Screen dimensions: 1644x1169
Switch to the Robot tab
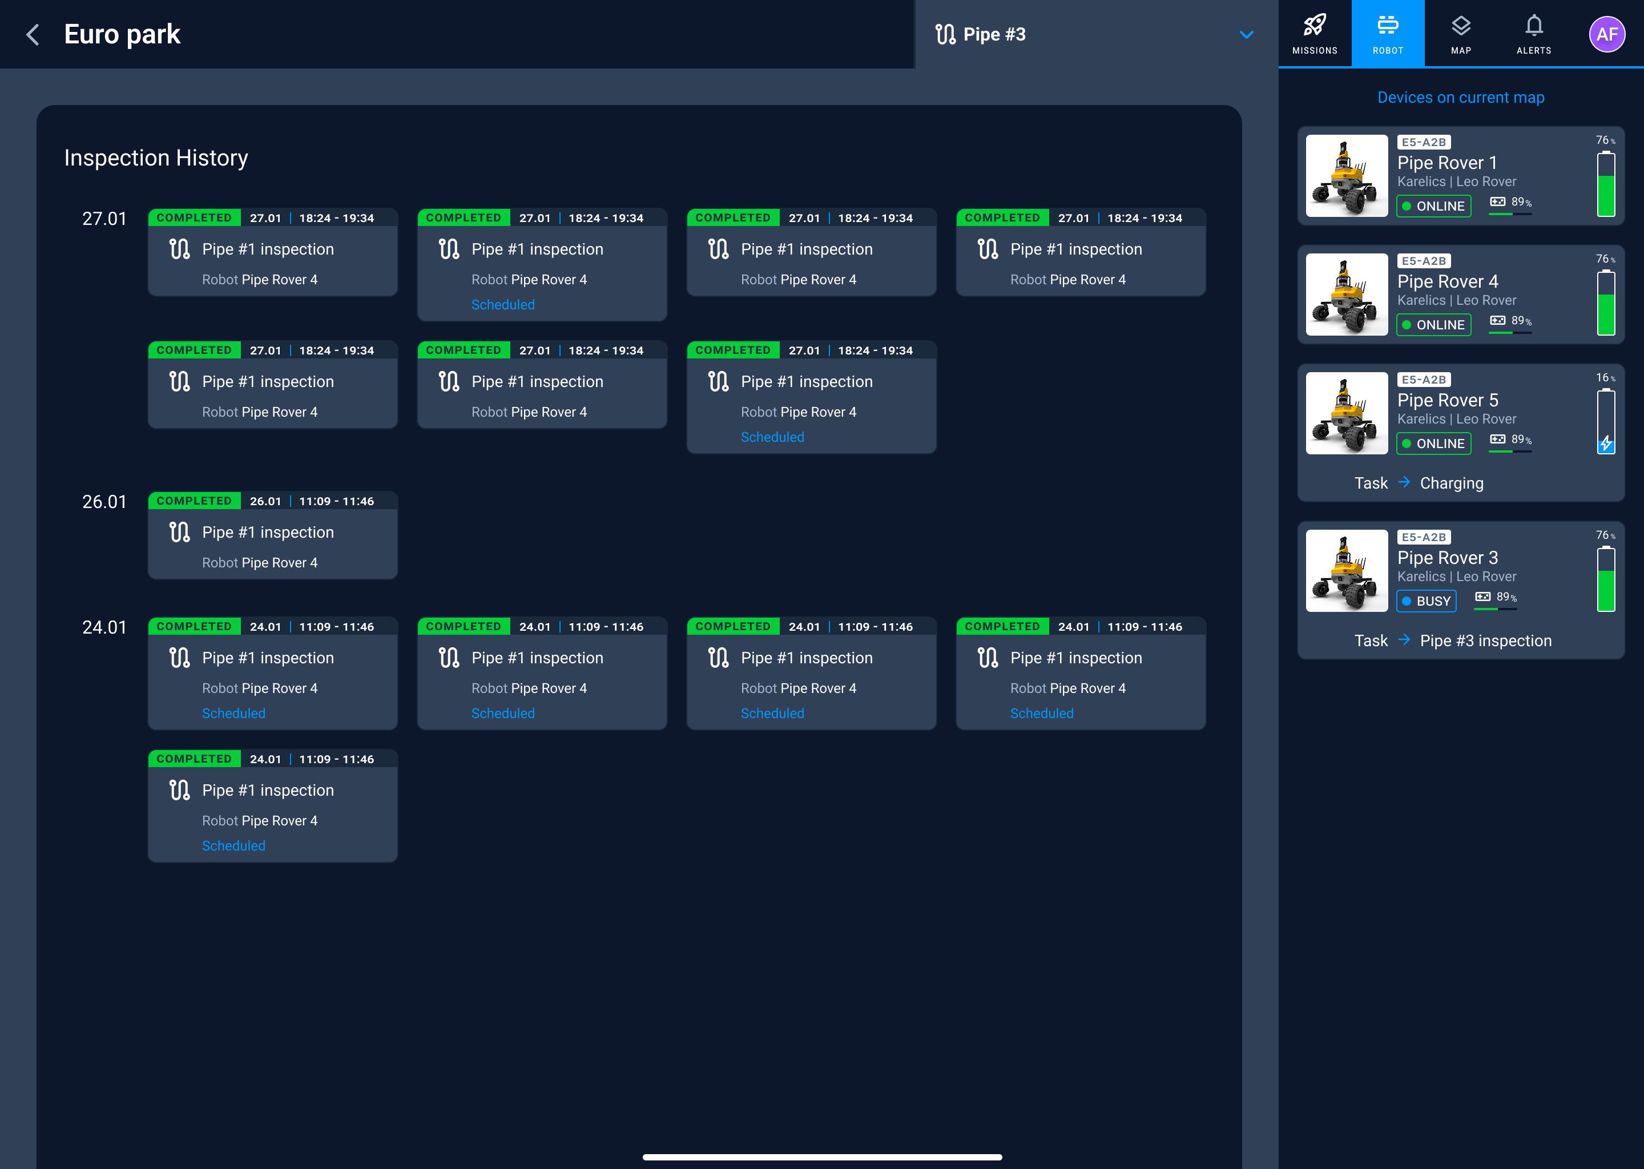click(x=1387, y=34)
